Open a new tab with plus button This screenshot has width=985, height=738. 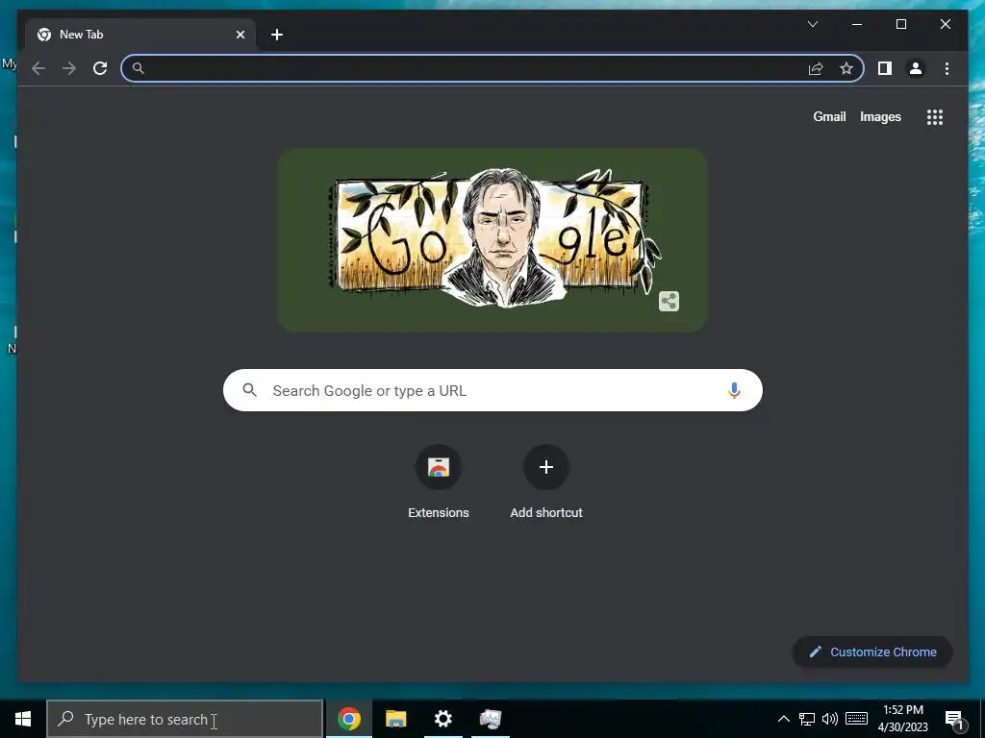click(277, 35)
